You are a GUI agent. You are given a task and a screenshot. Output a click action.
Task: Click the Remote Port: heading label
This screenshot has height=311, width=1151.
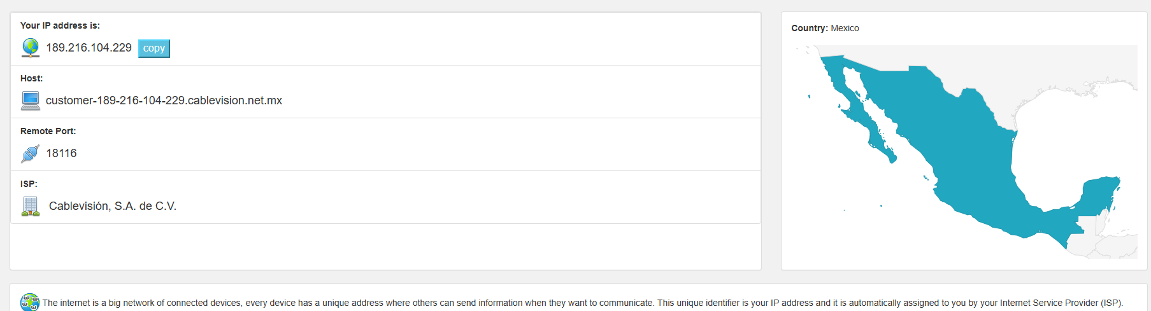point(48,131)
